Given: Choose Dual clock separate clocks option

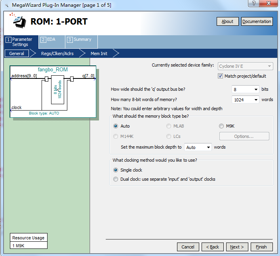Looking at the screenshot, I should [x=116, y=179].
